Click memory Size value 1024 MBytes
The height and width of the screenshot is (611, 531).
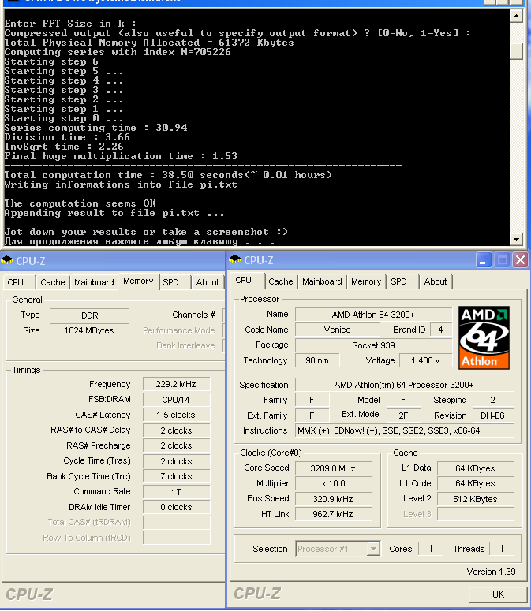89,330
